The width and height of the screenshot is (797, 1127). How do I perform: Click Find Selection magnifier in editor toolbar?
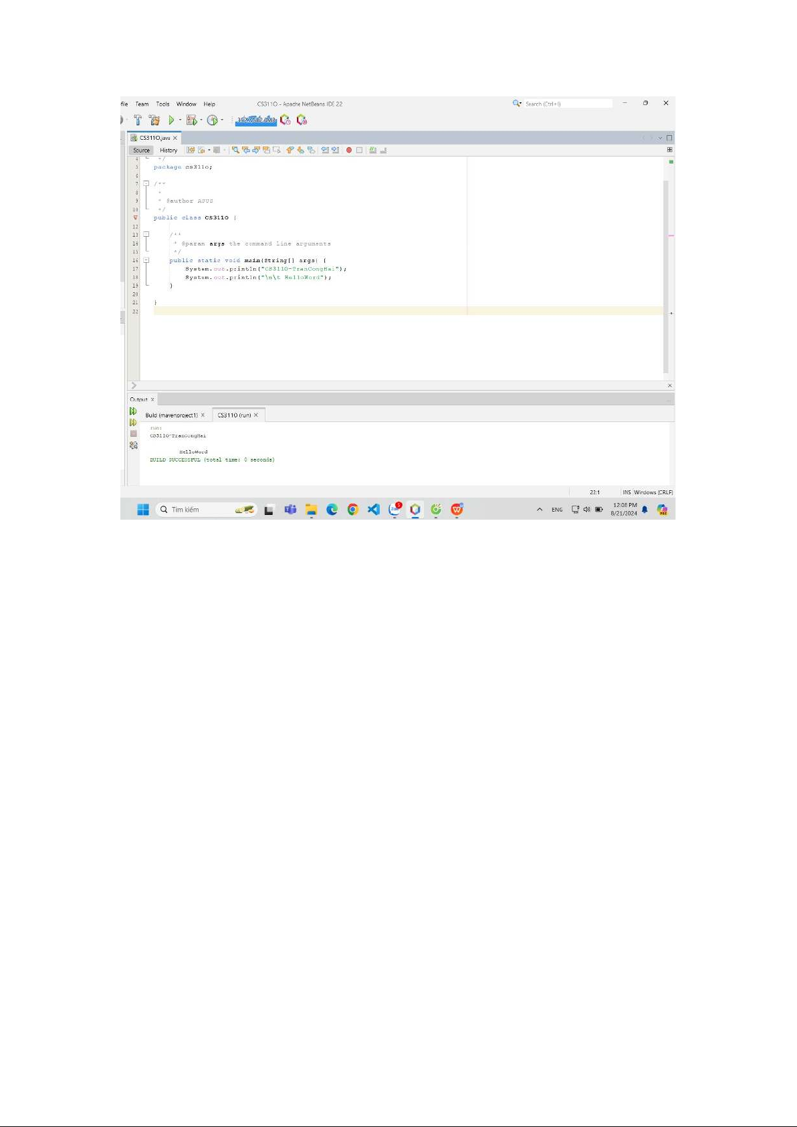(x=235, y=150)
